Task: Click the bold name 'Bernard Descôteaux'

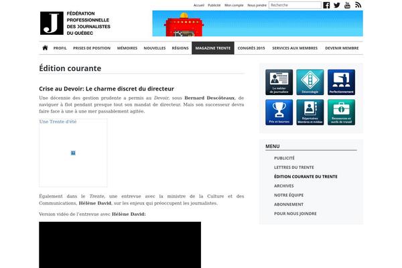Action: [210, 98]
